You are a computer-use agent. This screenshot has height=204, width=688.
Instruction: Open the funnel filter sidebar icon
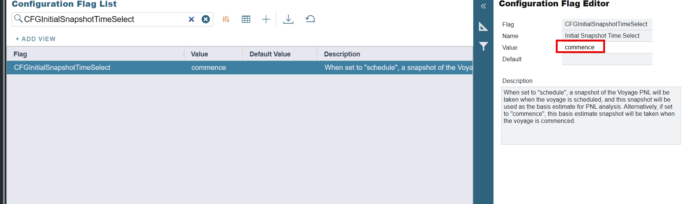(x=483, y=46)
